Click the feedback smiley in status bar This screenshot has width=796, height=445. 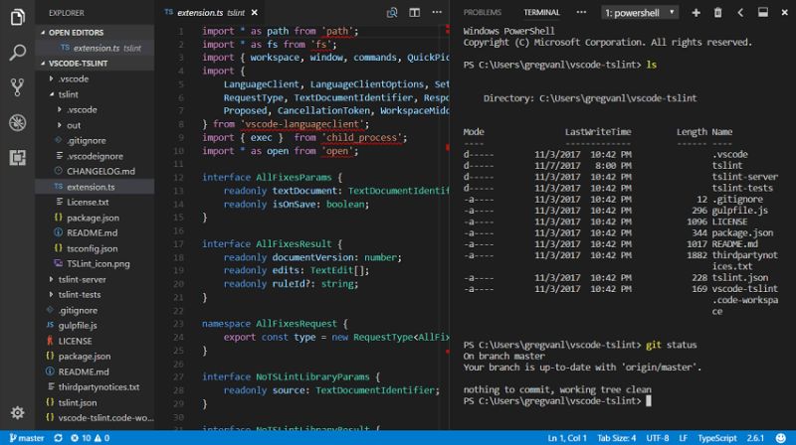click(781, 438)
